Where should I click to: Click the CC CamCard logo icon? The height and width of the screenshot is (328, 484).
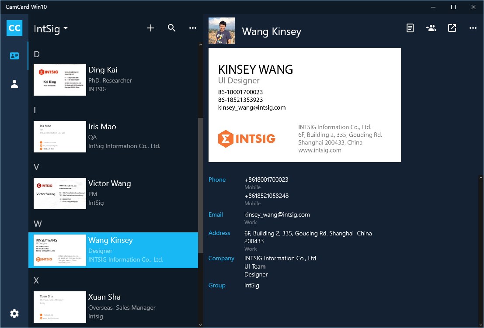pyautogui.click(x=14, y=28)
